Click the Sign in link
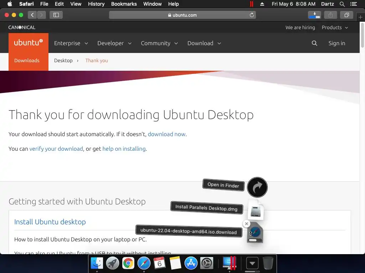365x273 pixels. tap(336, 43)
